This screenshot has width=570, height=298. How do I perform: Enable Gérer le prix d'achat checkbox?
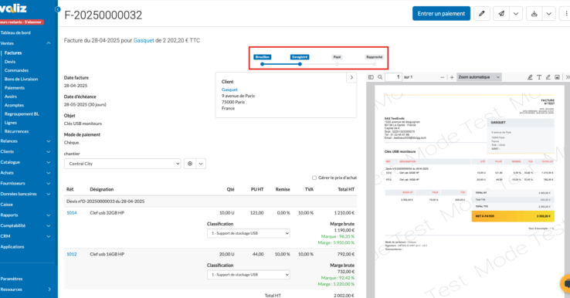pos(314,178)
